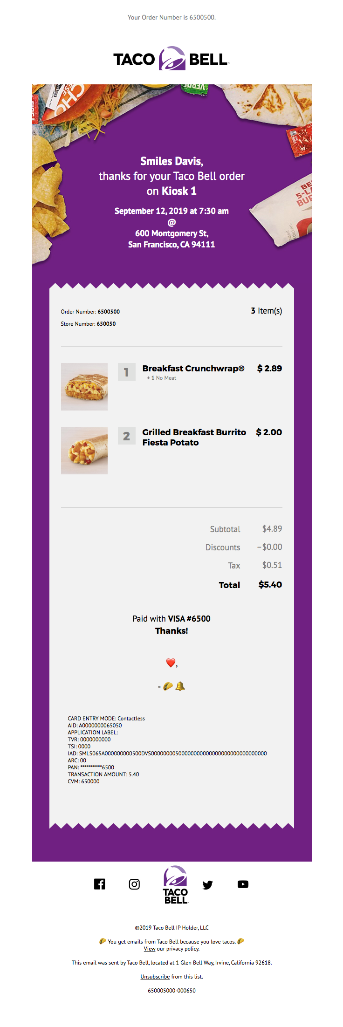Viewport: 343px width, 1027px height.
Task: Click the Unsubscribe link
Action: (x=155, y=976)
